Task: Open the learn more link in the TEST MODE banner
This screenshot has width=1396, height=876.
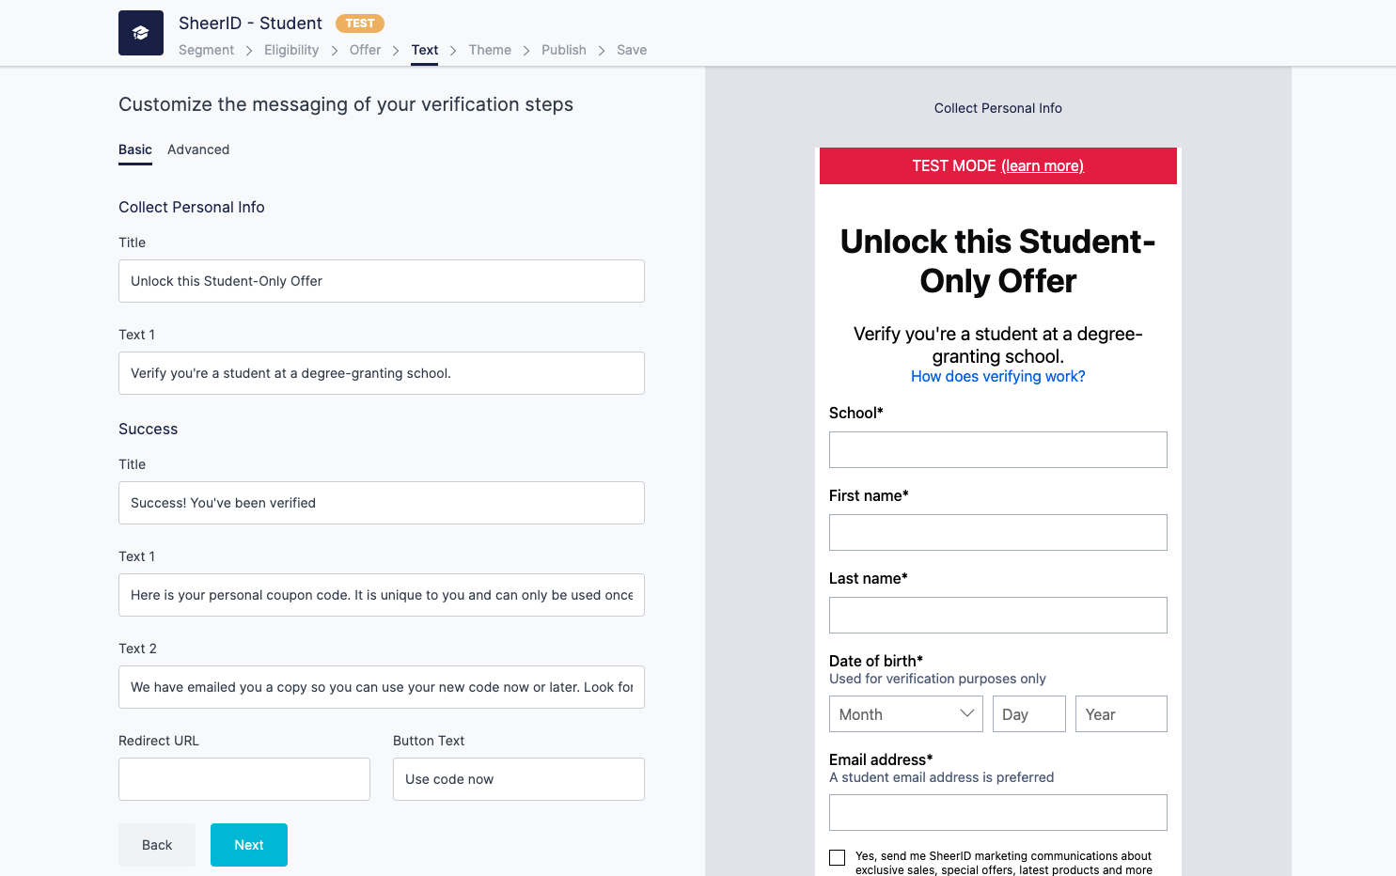Action: (x=1043, y=165)
